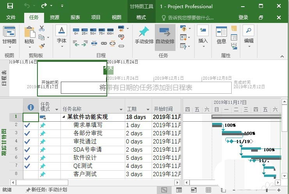Open the Inspect task dropdown
The image size is (289, 194).
coord(190,28)
